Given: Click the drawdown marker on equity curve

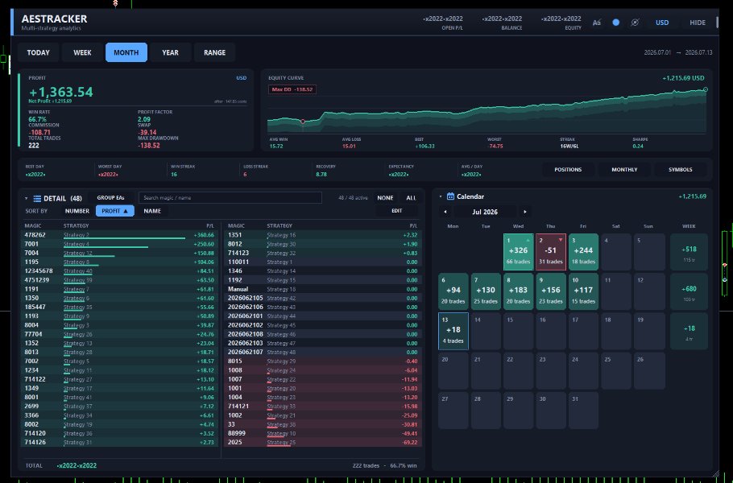Looking at the screenshot, I should tap(303, 122).
